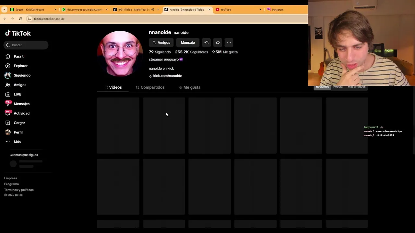View site information icon in address bar
415x233 pixels.
30,19
